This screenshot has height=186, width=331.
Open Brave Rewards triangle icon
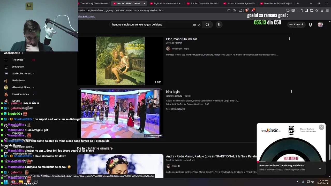point(253,10)
